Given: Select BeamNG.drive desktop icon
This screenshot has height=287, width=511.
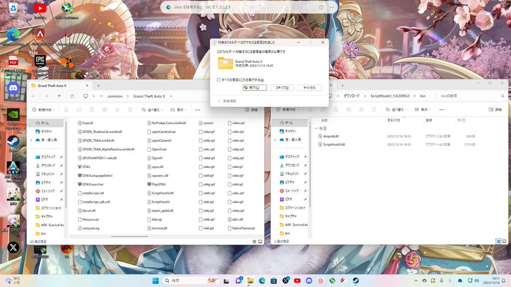Looking at the screenshot, I should [x=67, y=64].
